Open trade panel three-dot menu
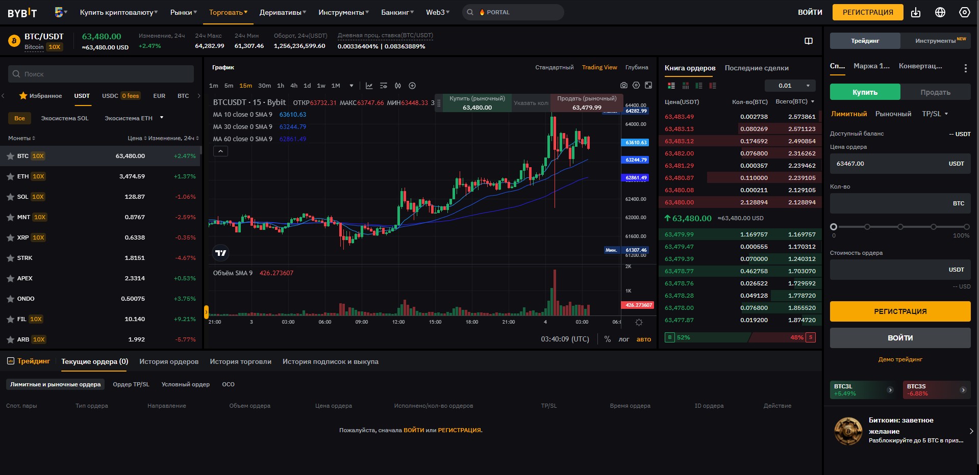The image size is (979, 475). click(965, 68)
